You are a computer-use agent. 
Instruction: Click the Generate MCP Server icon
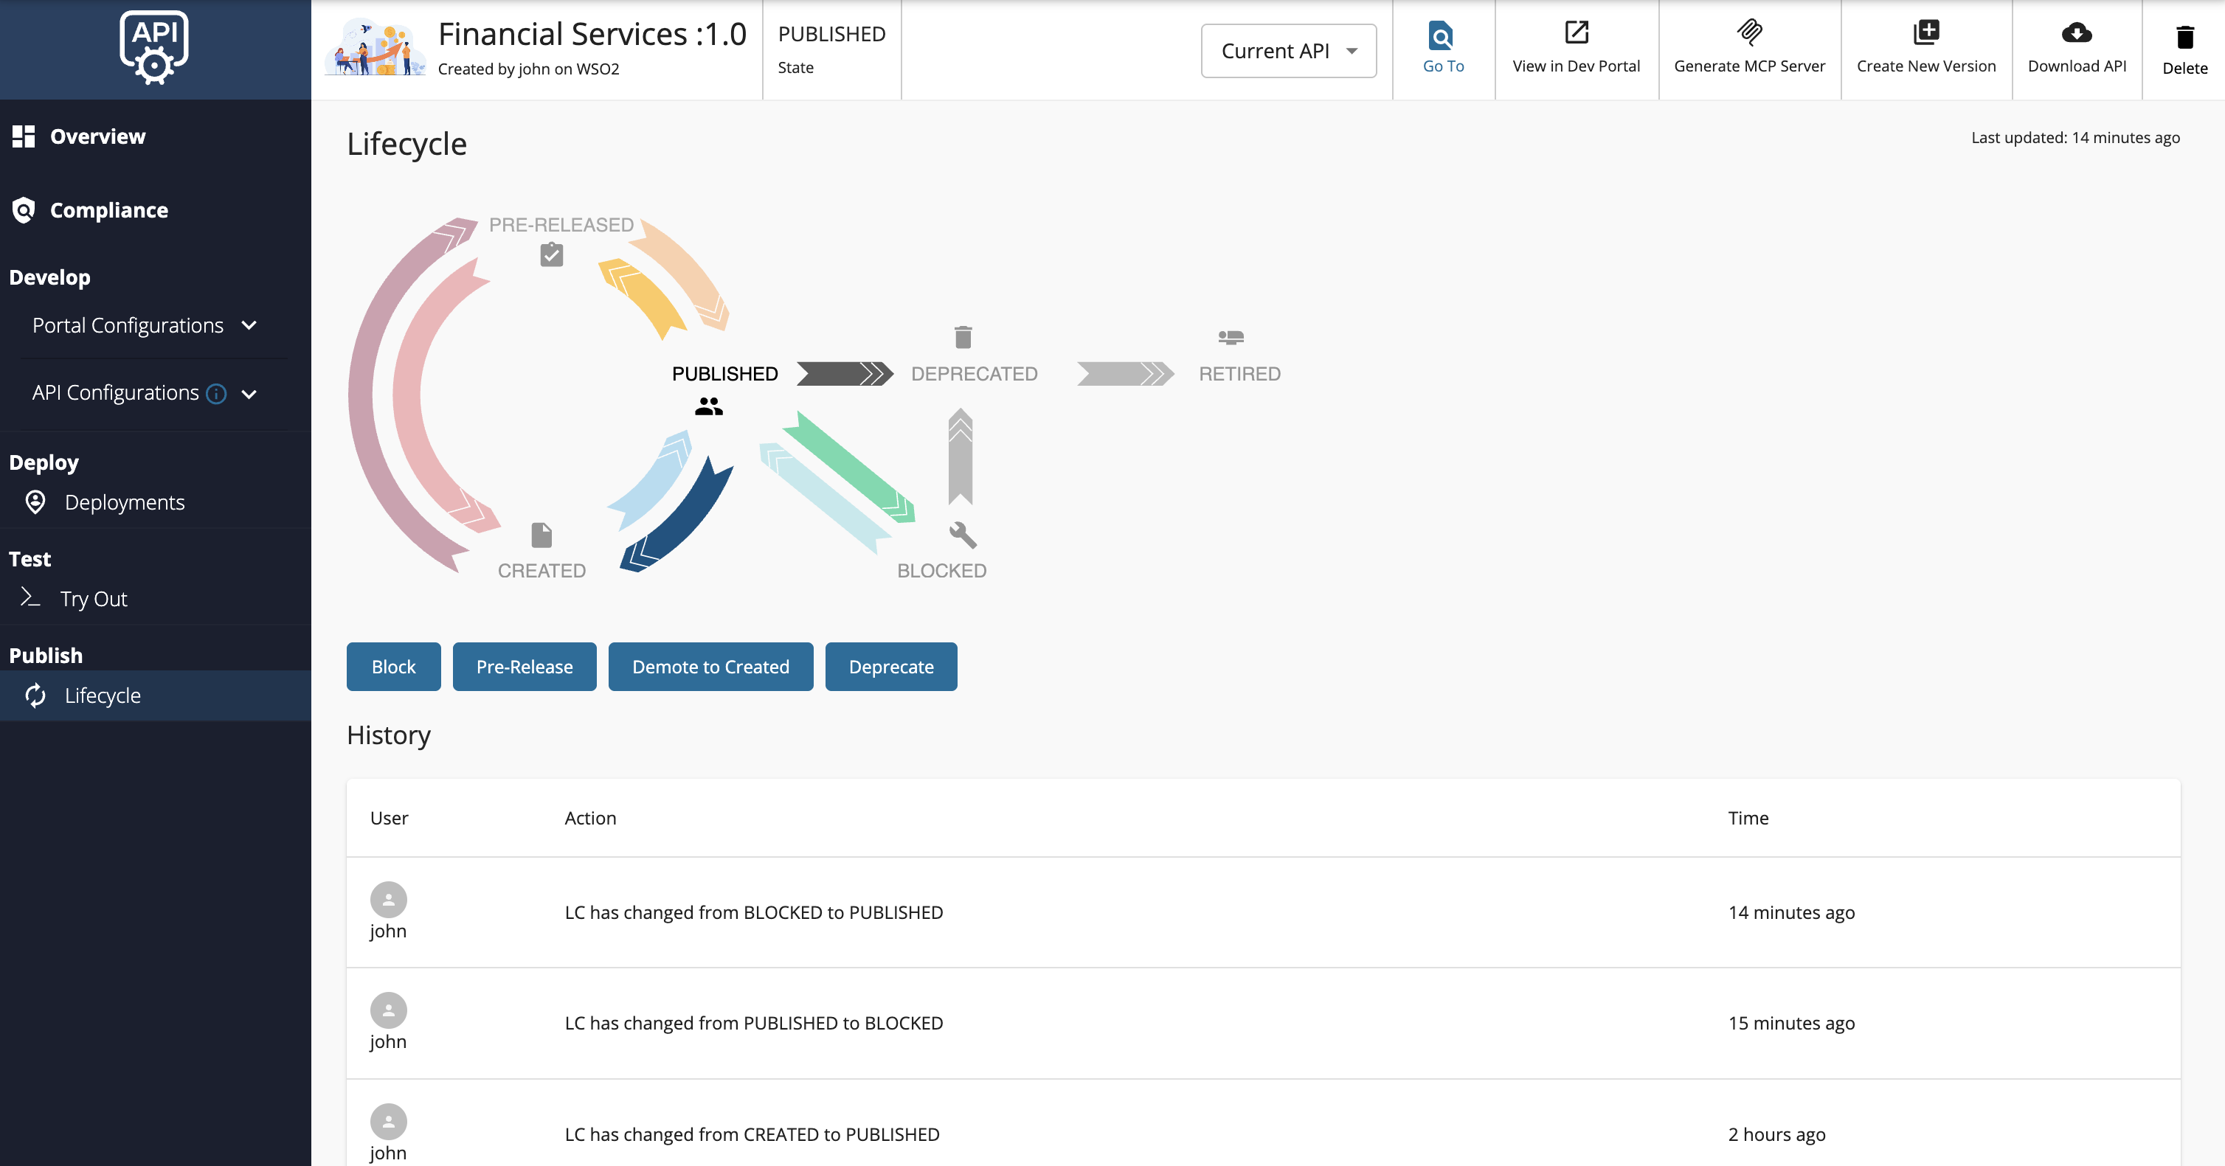tap(1750, 32)
